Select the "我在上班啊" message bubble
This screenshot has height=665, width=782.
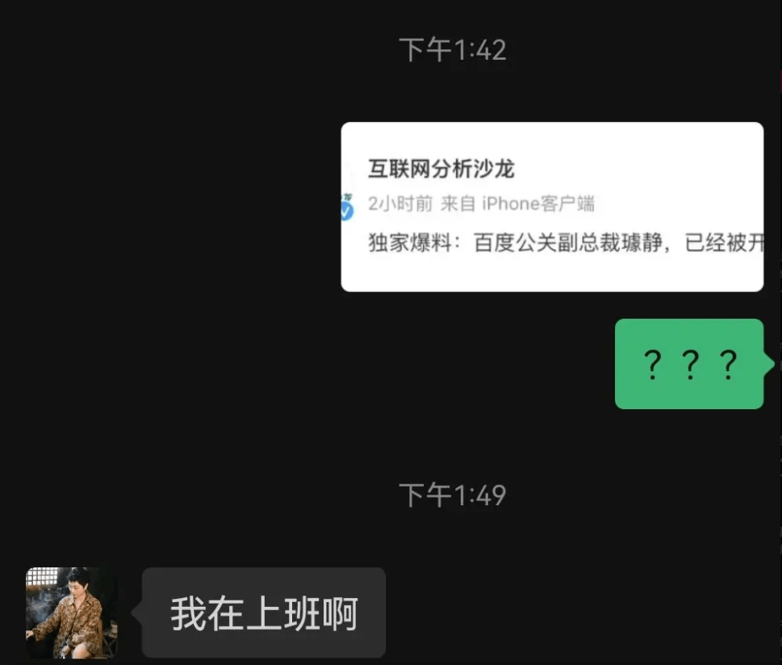(x=264, y=613)
